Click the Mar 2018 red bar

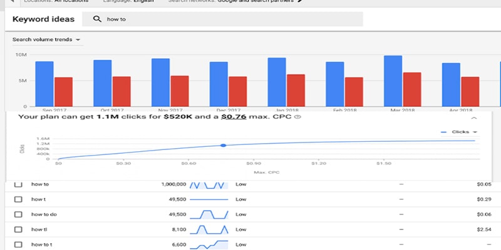412,89
